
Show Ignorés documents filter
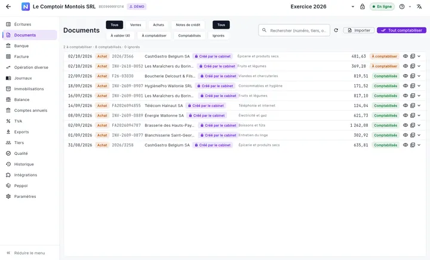[x=219, y=36]
